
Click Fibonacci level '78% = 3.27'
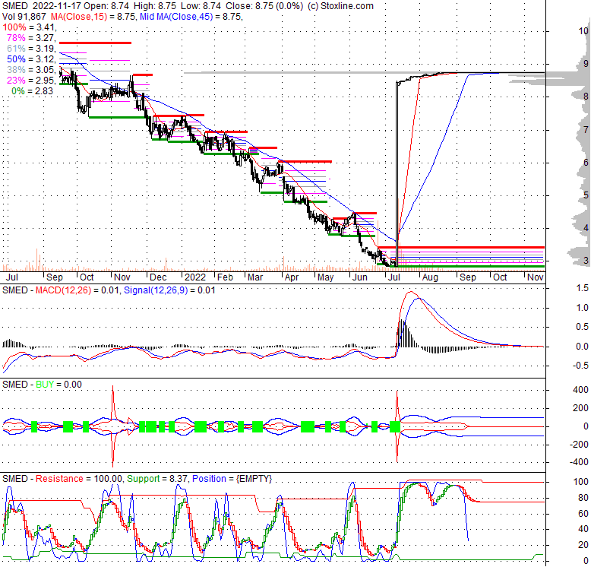click(x=31, y=38)
